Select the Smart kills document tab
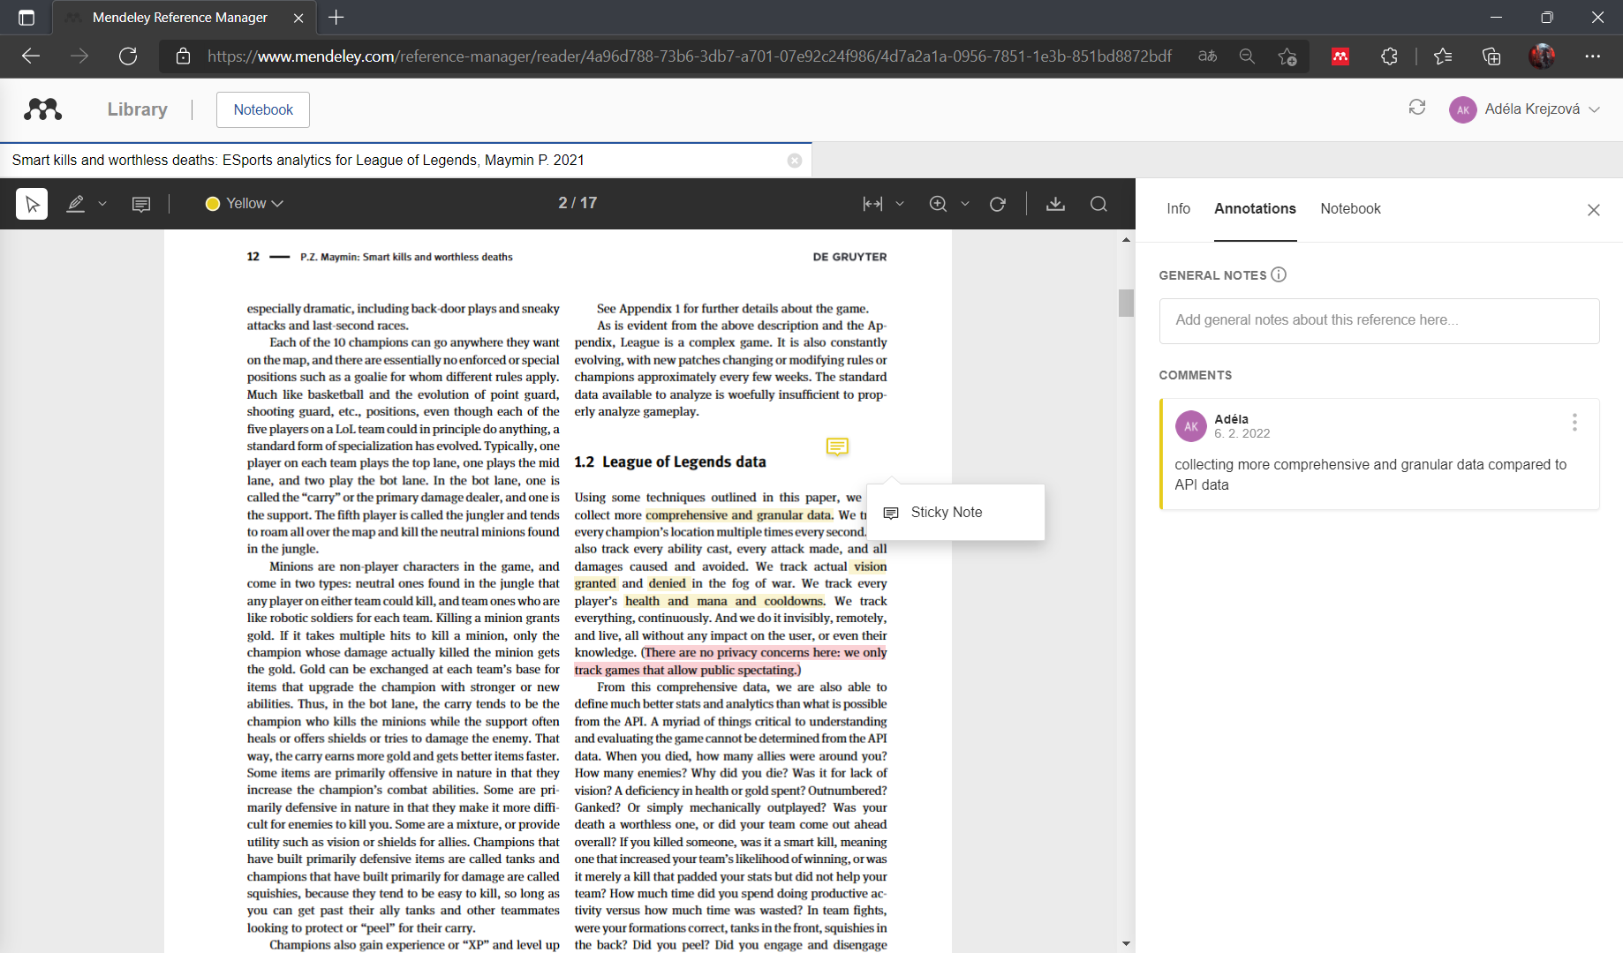 (x=405, y=161)
